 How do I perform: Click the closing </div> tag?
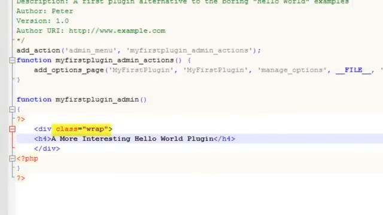point(47,149)
